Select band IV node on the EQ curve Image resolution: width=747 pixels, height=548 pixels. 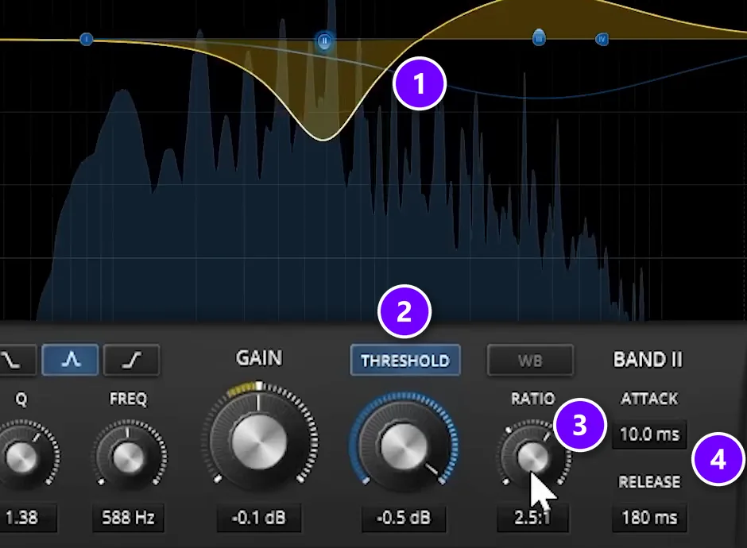602,39
